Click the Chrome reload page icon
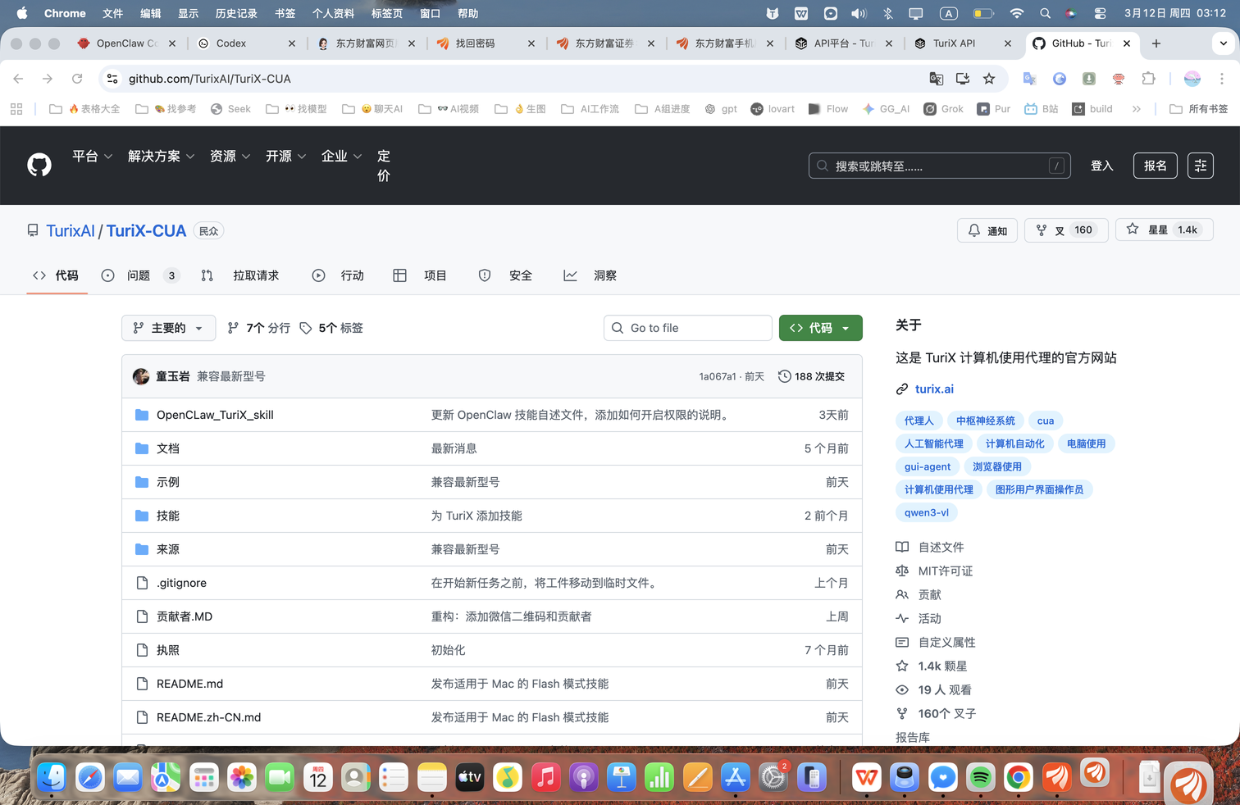Image resolution: width=1240 pixels, height=805 pixels. coord(77,79)
